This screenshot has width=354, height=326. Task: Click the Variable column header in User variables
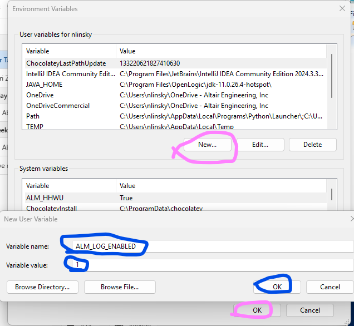tap(69, 51)
